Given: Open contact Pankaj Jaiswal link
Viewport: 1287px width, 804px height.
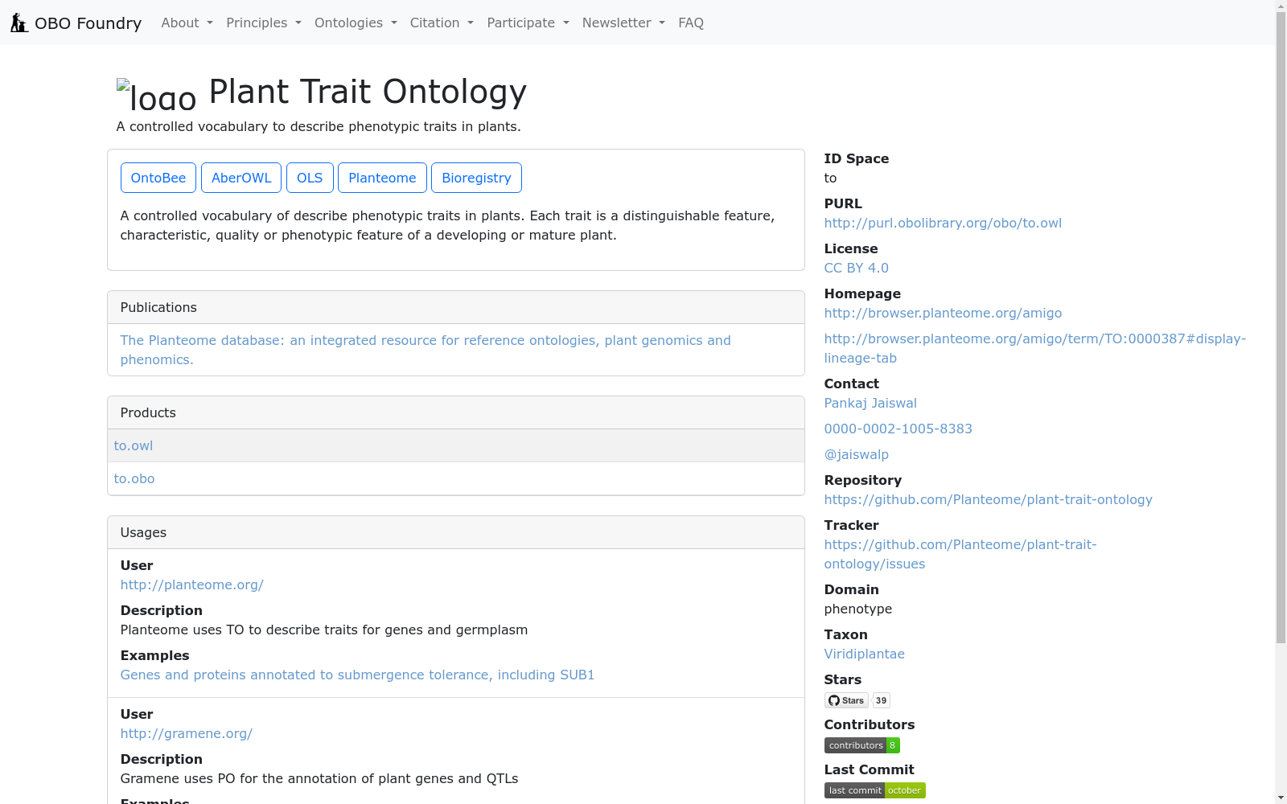Looking at the screenshot, I should tap(870, 403).
